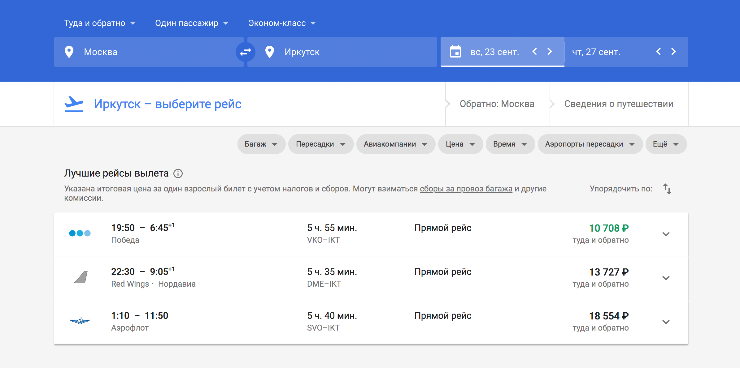The image size is (740, 368).
Task: Select return date чт, 27 сент.
Action: tap(596, 52)
